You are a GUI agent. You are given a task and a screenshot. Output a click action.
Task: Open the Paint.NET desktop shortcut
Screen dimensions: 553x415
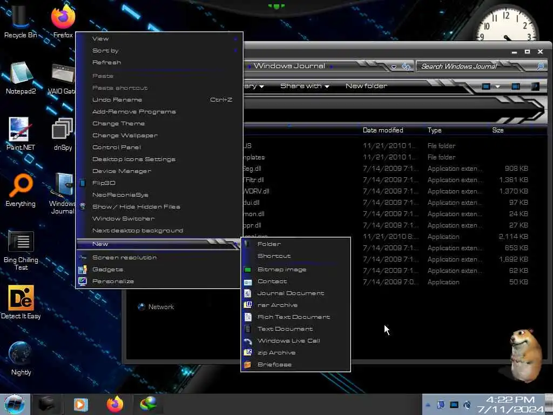(21, 134)
